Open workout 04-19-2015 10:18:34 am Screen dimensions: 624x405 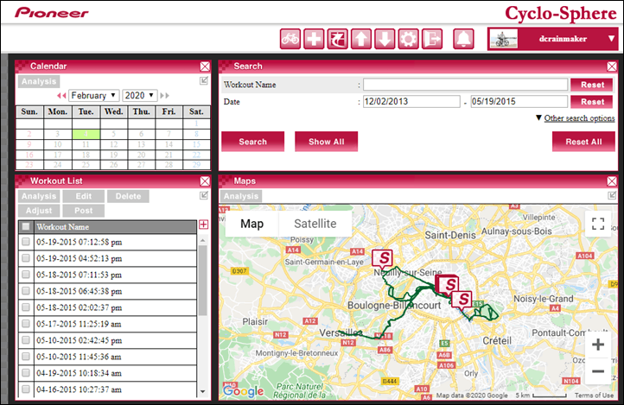pos(79,373)
